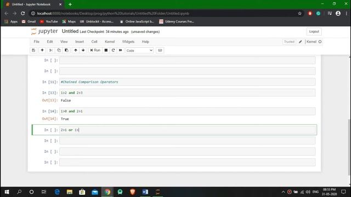351x197 pixels.
Task: Click in the active cell with 2>1 or
Action: click(x=188, y=130)
